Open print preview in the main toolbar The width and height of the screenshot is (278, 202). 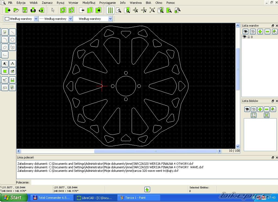(x=42, y=10)
